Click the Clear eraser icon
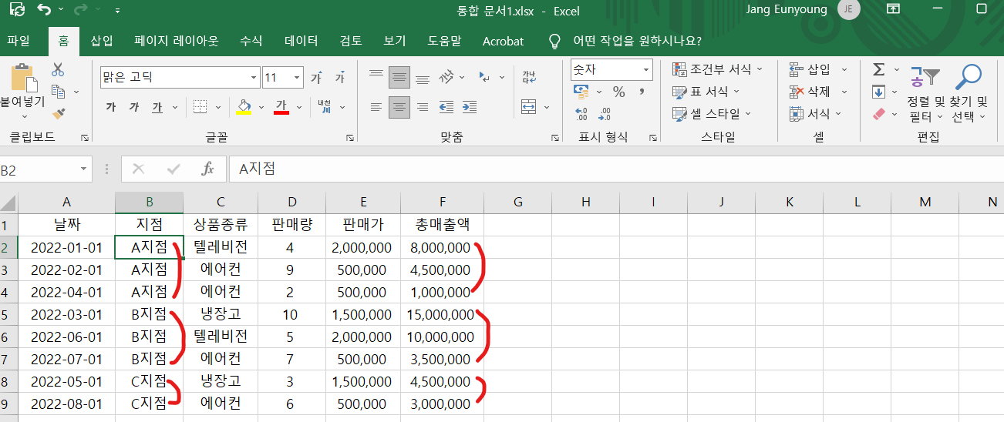Viewport: 1004px width, 422px height. pos(878,114)
